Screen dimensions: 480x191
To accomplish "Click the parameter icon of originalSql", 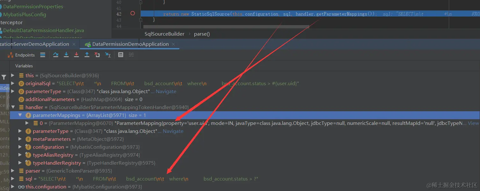I will click(x=21, y=83).
